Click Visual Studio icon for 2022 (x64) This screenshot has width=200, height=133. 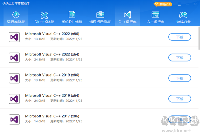click(x=14, y=58)
